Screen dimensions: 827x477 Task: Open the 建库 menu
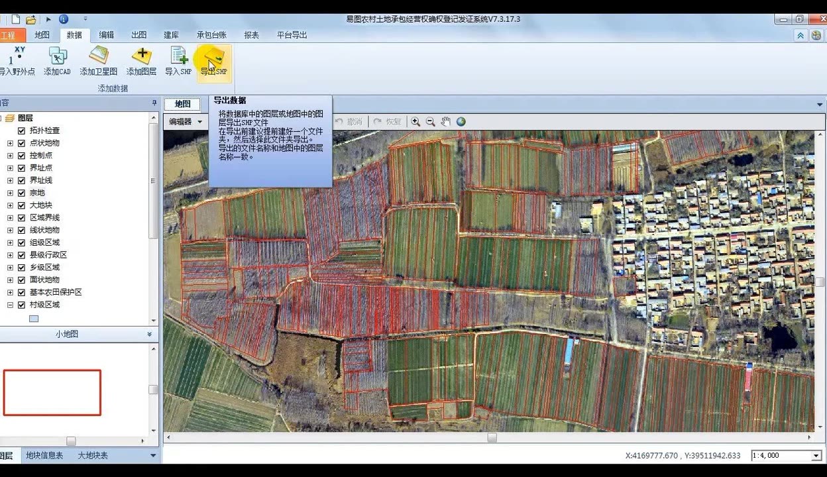[170, 35]
